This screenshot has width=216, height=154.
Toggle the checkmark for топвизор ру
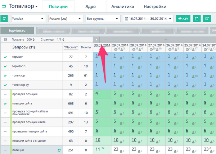tap(5, 85)
